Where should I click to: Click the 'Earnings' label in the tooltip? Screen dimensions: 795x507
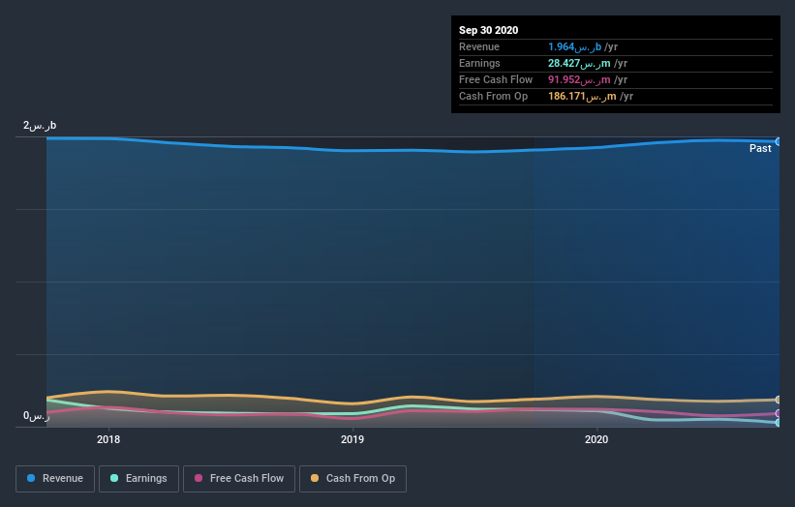(x=479, y=63)
